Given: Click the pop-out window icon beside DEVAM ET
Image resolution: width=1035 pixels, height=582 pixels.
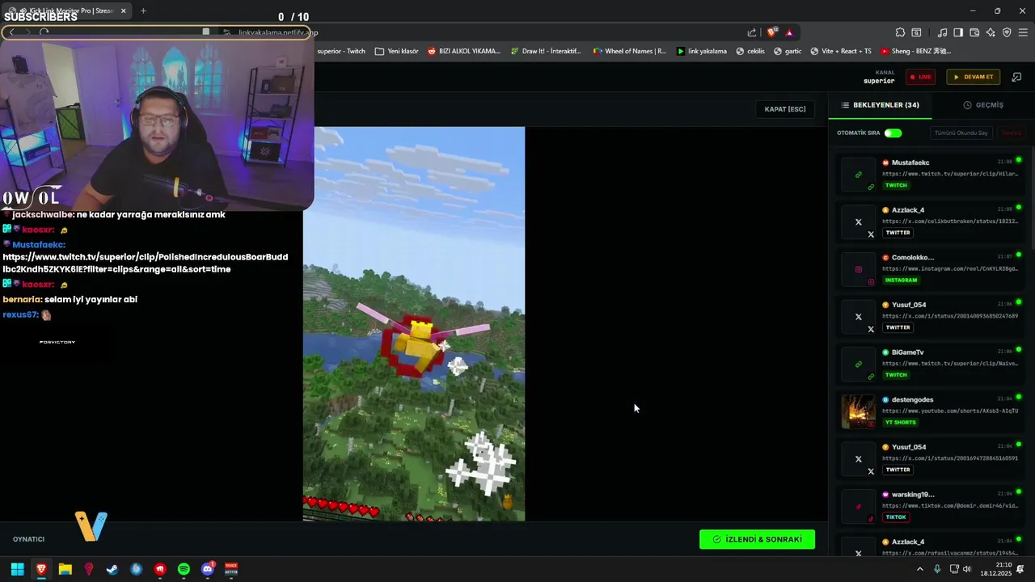Looking at the screenshot, I should pos(1016,77).
